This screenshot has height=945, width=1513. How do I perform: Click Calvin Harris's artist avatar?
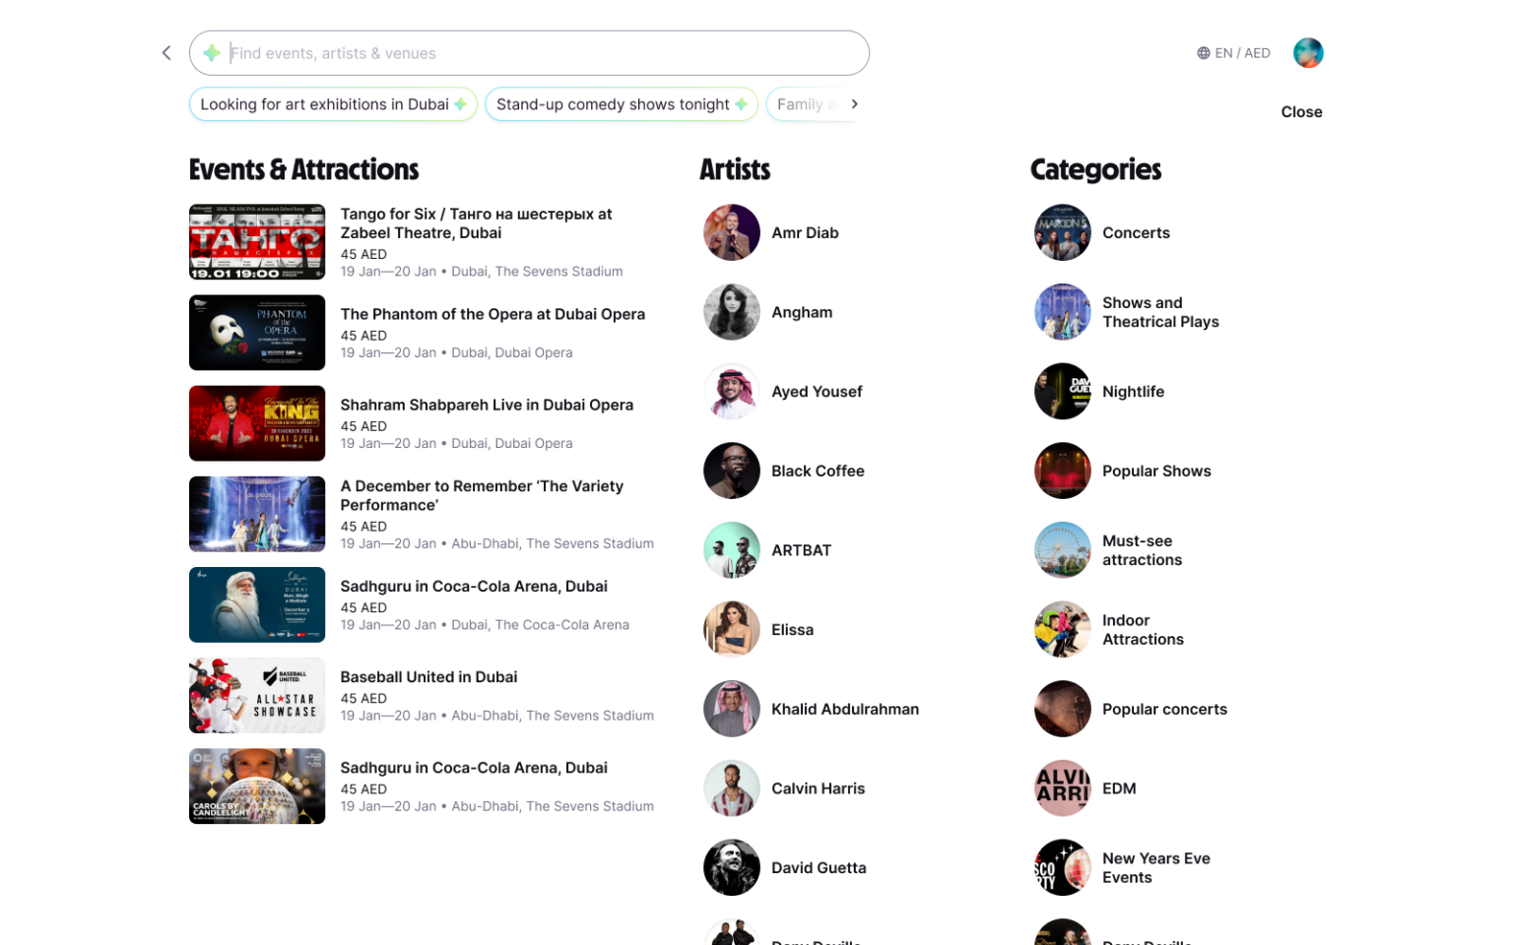coord(732,788)
